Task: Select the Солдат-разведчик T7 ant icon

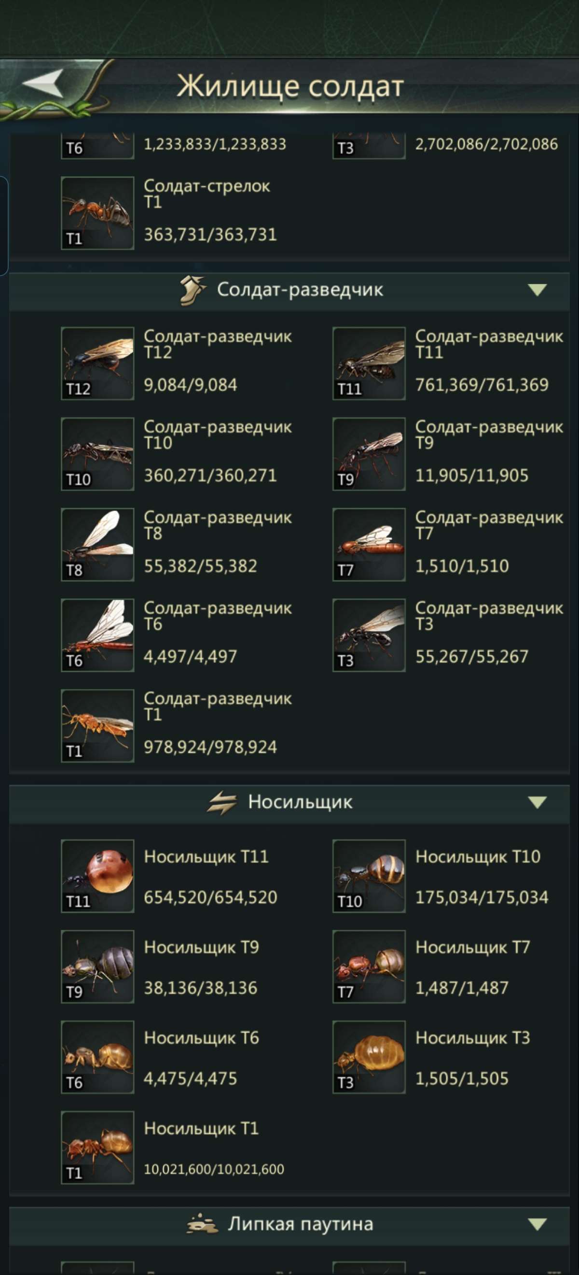Action: coord(369,544)
